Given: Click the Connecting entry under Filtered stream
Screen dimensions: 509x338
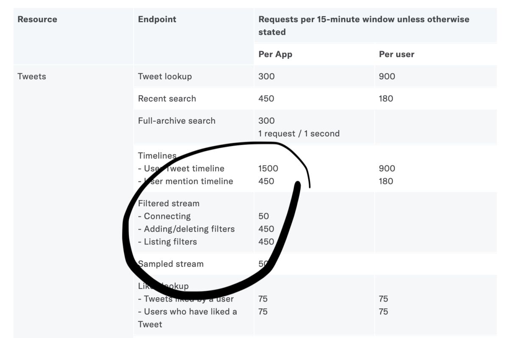Looking at the screenshot, I should [165, 216].
